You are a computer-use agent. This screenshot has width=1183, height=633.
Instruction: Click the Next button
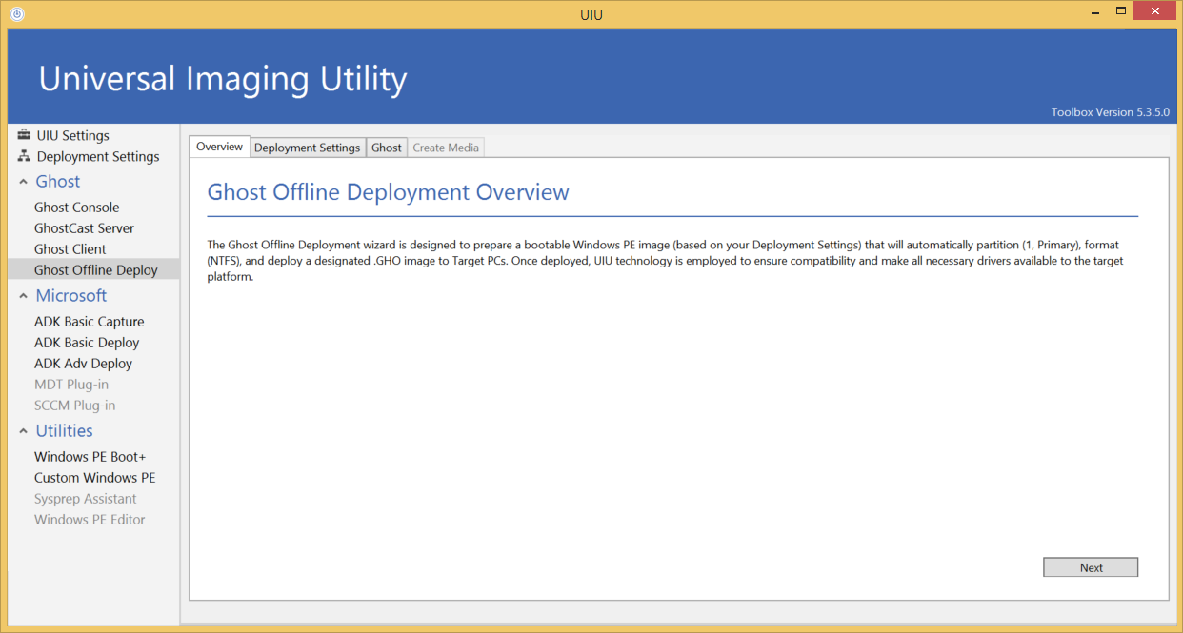1091,567
